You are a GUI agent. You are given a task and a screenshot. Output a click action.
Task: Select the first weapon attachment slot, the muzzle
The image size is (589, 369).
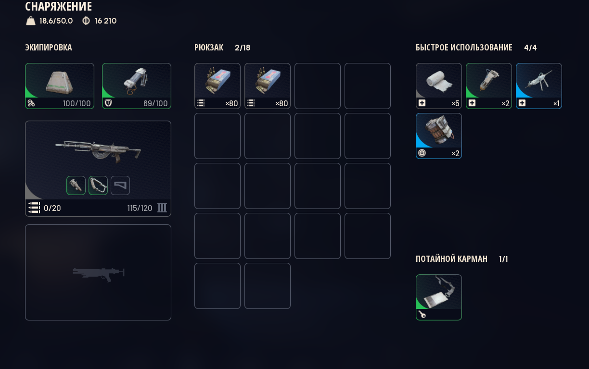point(76,185)
